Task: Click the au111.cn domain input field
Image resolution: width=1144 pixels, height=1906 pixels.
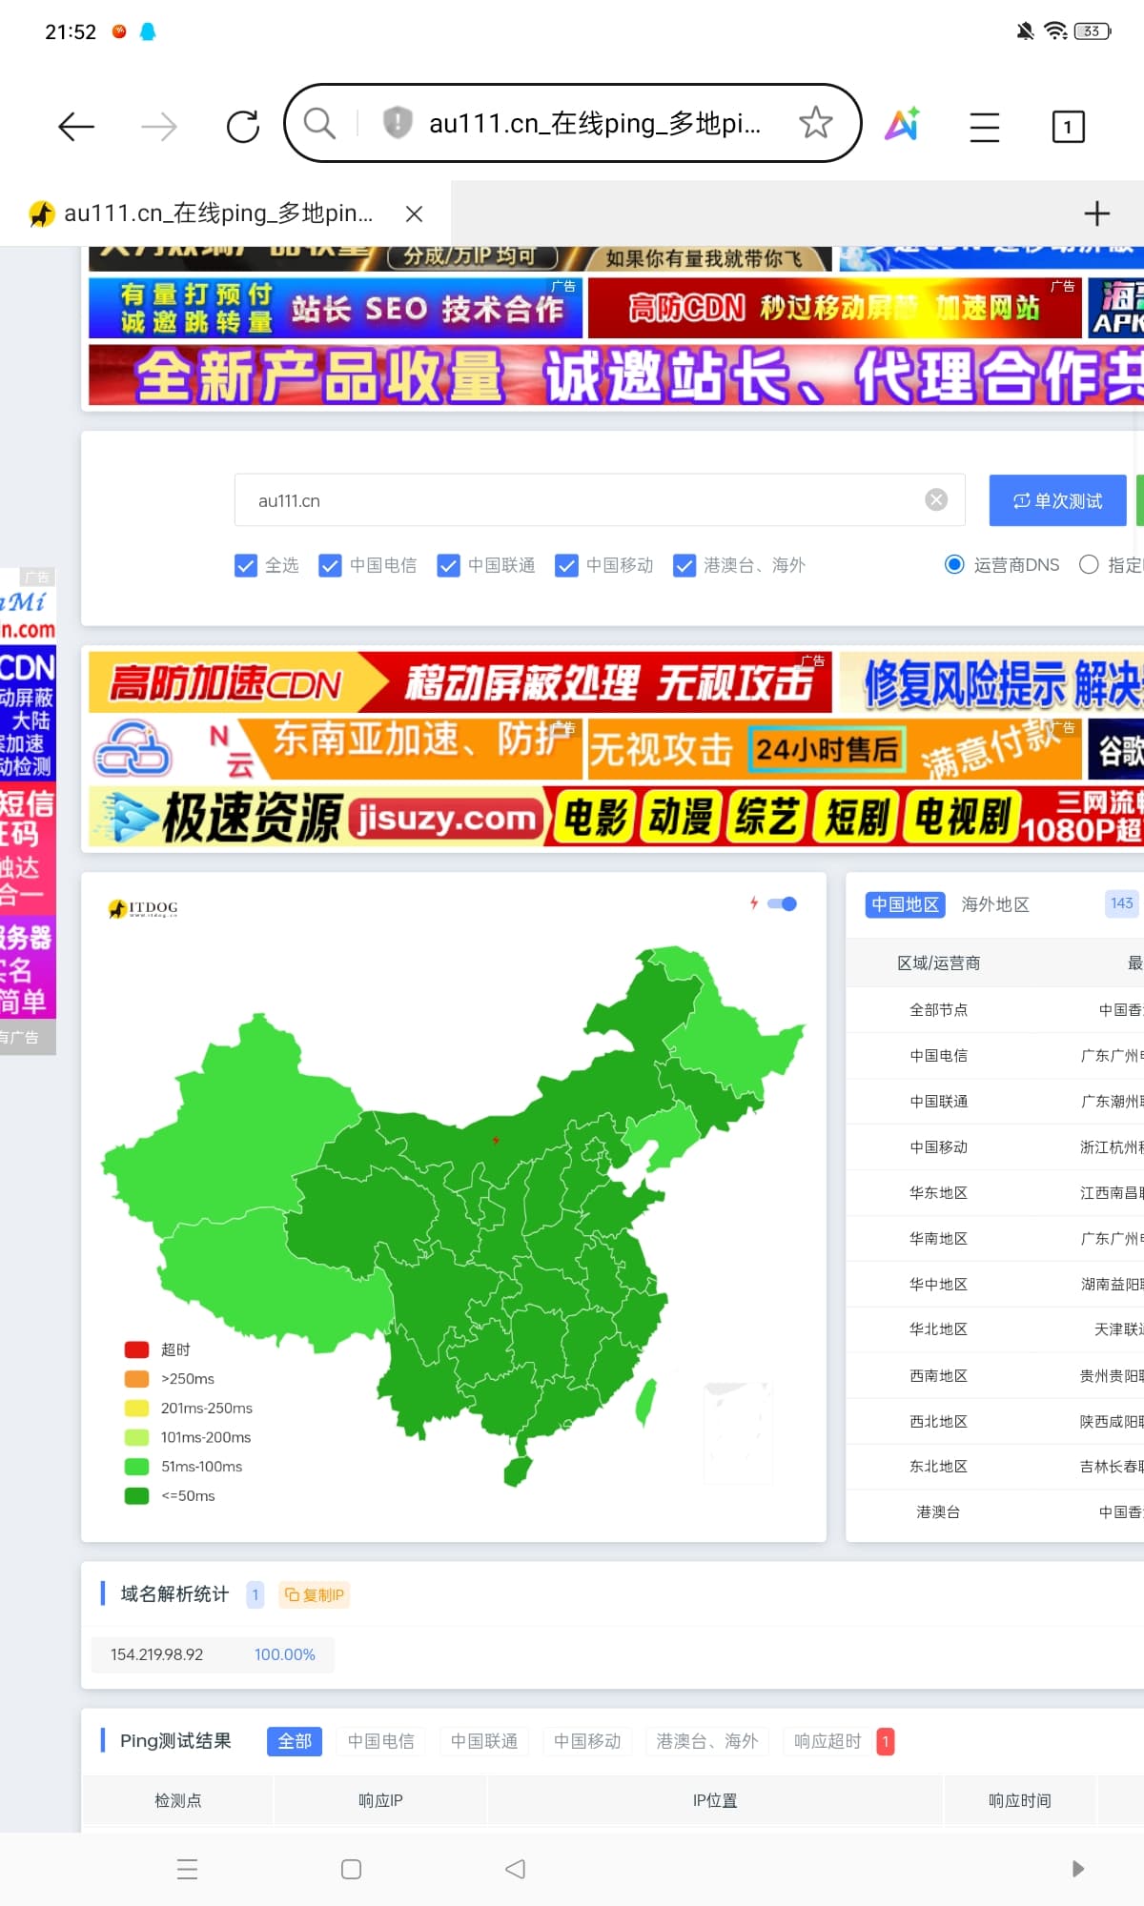Action: 599,499
